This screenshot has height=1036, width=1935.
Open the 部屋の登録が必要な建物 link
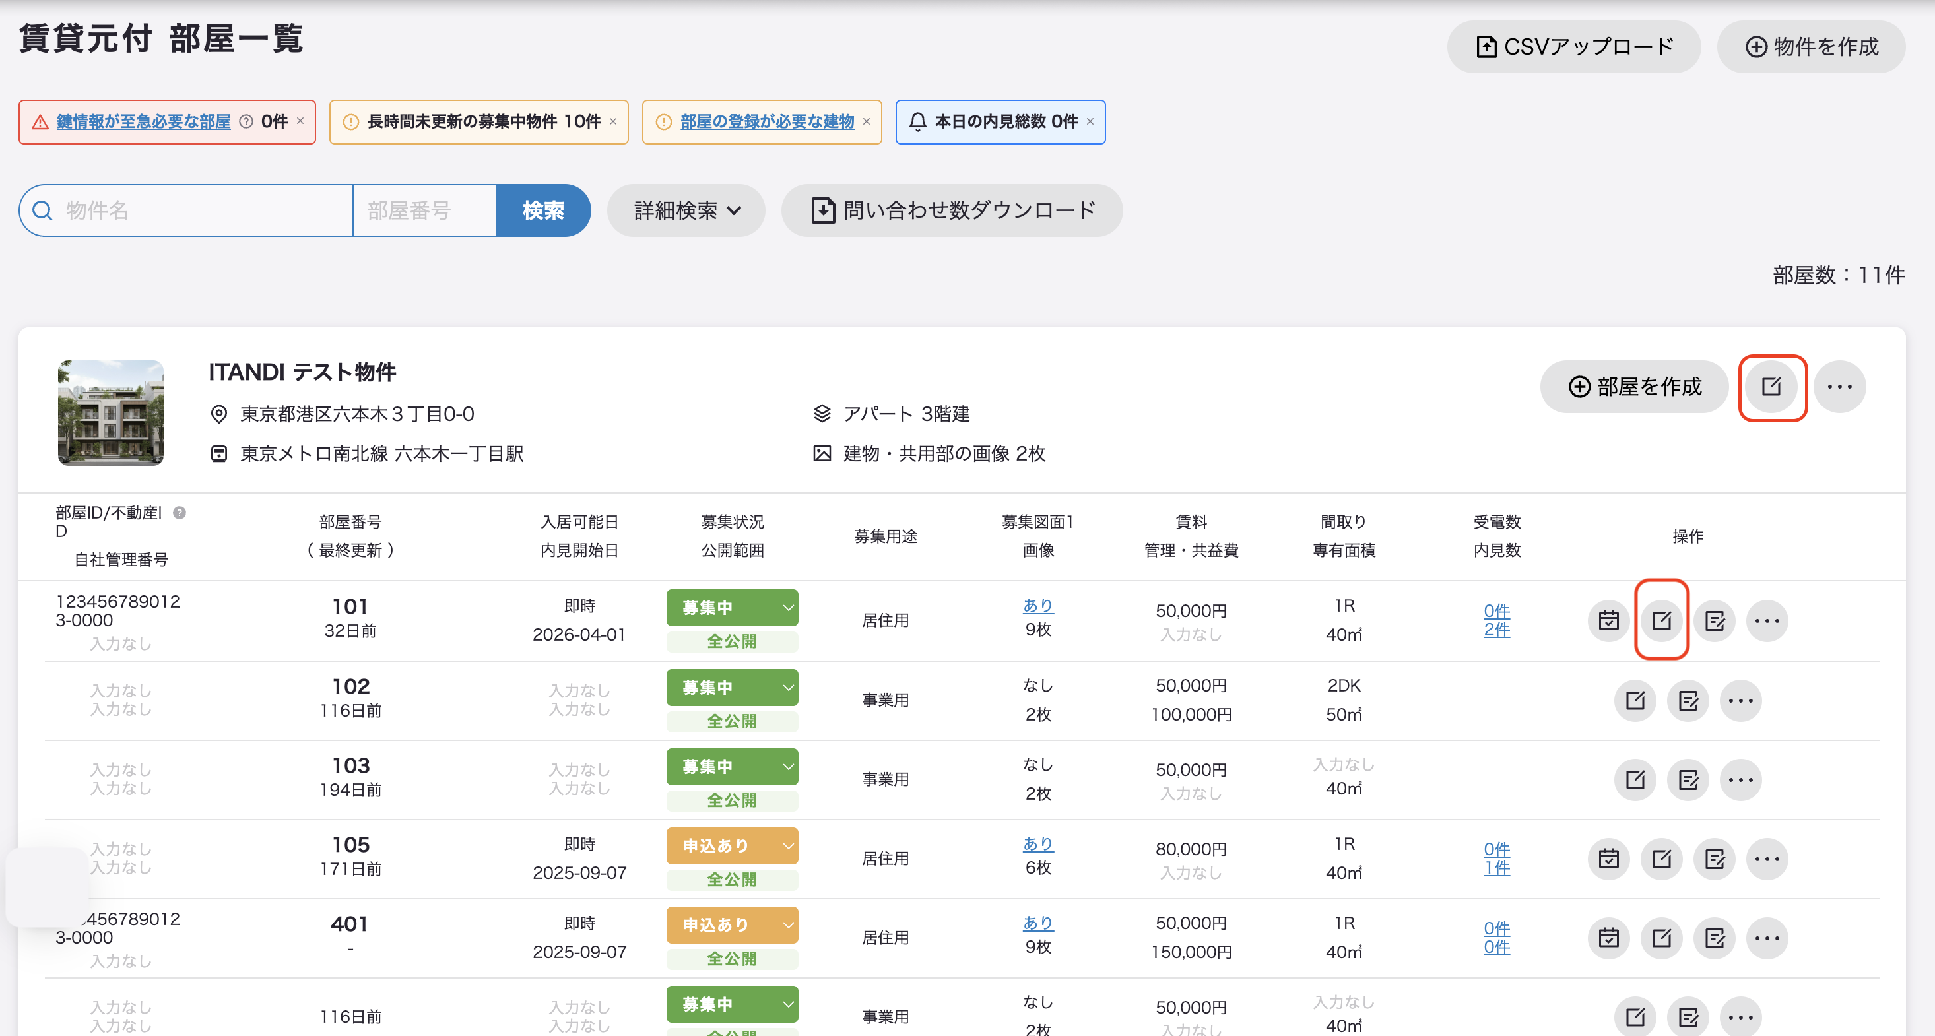pyautogui.click(x=767, y=121)
